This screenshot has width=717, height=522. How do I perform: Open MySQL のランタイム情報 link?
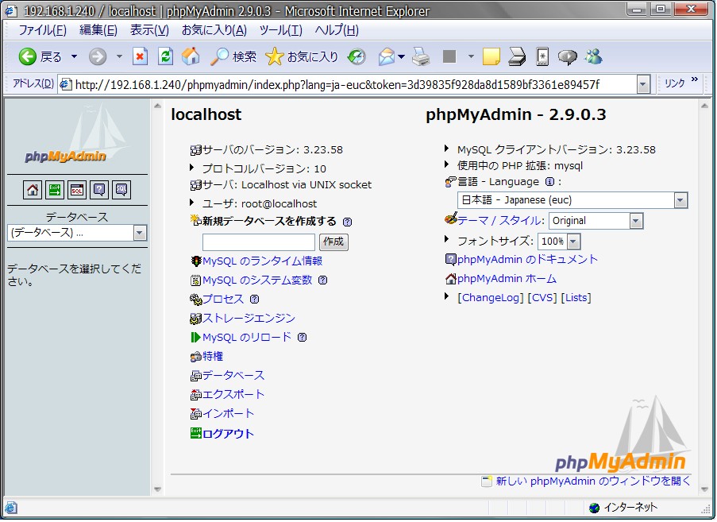pos(263,261)
